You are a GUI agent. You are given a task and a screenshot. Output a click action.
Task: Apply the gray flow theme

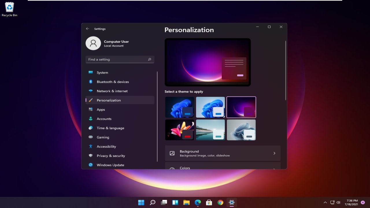pos(241,130)
